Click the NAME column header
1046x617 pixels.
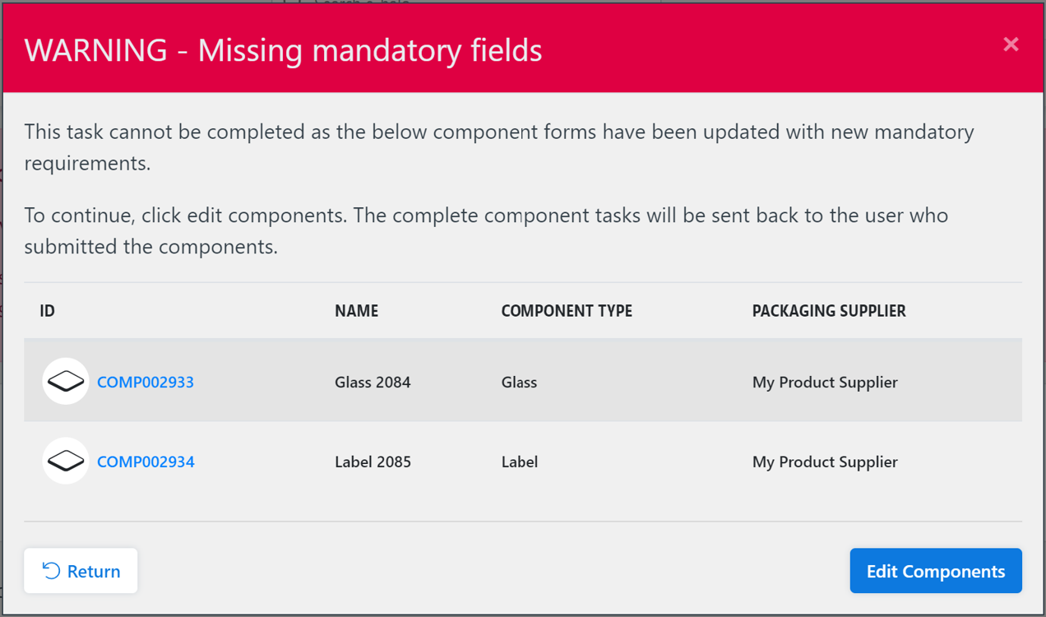(x=356, y=311)
